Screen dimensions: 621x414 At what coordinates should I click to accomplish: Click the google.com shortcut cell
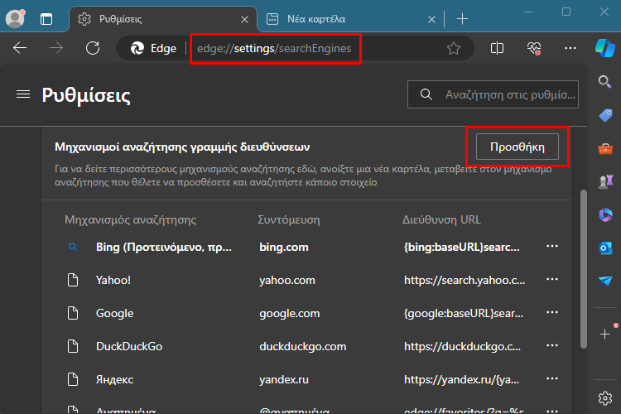point(290,313)
